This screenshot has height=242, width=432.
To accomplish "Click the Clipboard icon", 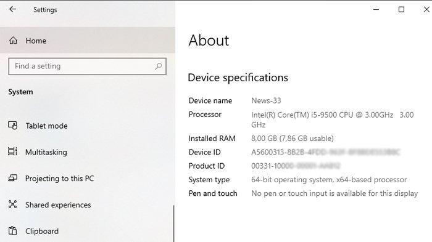I will pyautogui.click(x=13, y=231).
